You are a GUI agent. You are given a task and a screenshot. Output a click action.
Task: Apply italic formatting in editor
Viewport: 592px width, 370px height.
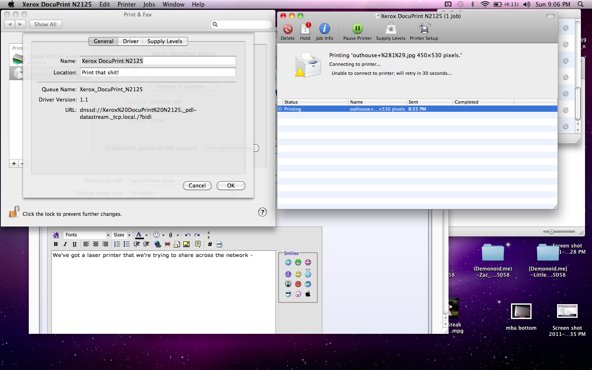(65, 244)
